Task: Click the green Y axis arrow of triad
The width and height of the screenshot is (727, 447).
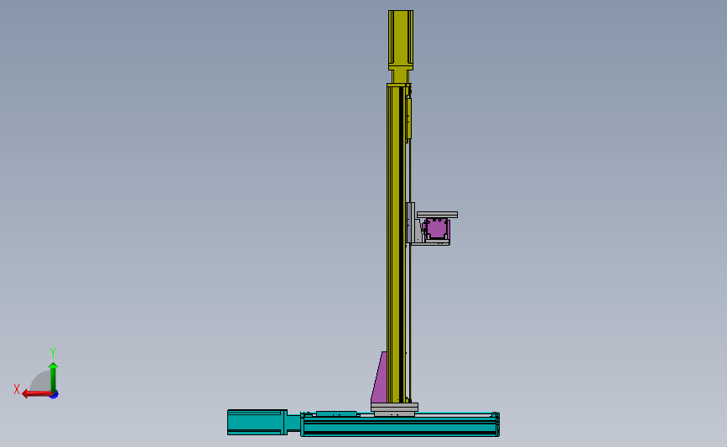Action: pyautogui.click(x=54, y=377)
